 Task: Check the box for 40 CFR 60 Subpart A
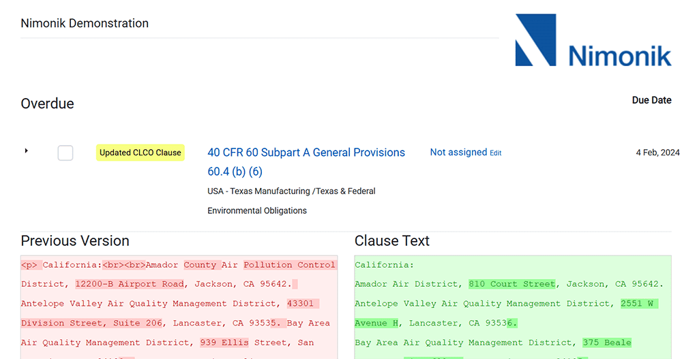(x=65, y=153)
